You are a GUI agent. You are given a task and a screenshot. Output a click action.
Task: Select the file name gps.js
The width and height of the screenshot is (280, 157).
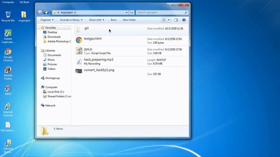tap(88, 49)
